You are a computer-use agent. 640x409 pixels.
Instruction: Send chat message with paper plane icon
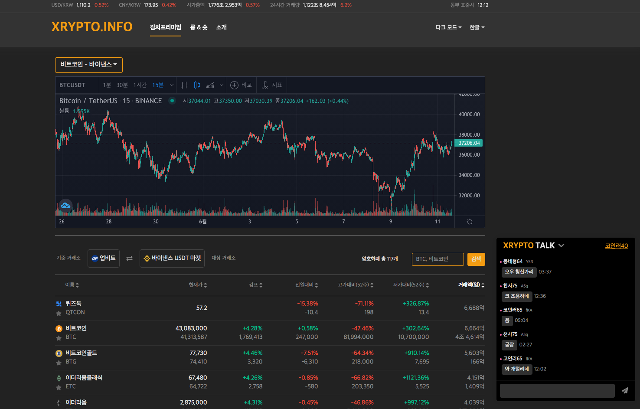624,390
